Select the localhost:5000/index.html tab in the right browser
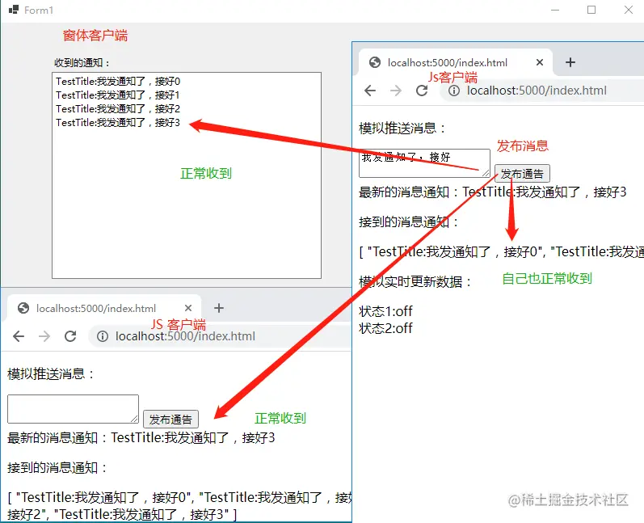Screen dimensions: 644x523 456,62
